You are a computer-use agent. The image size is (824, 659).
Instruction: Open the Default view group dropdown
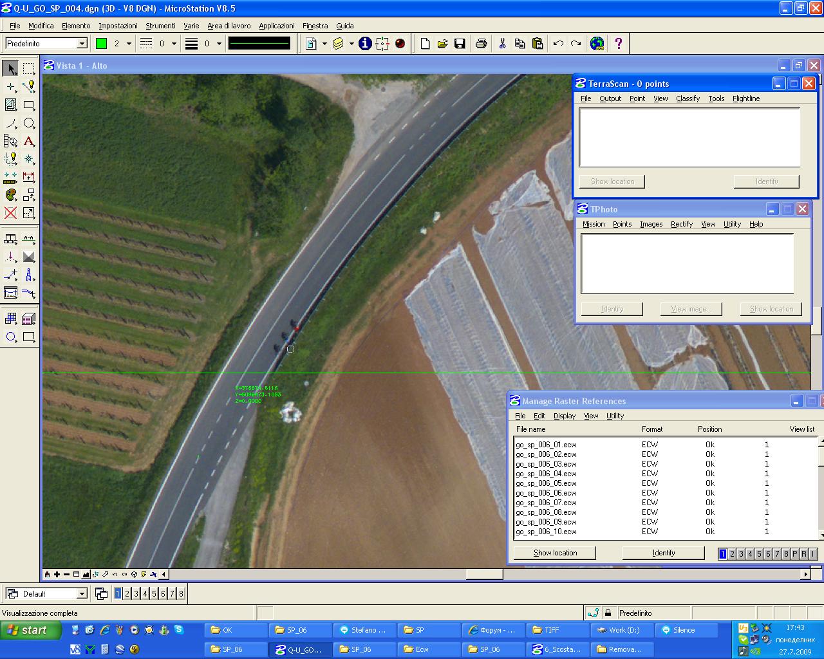coord(82,593)
